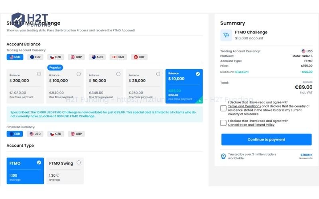Choose CHF flag trading currency
The width and height of the screenshot is (319, 199).
point(139,57)
